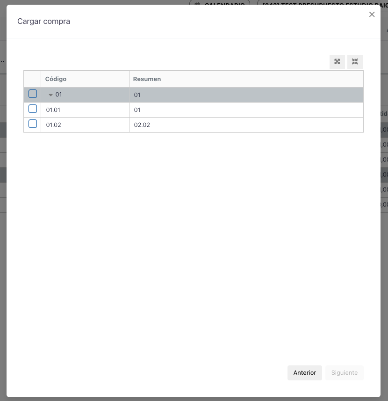
Task: Click the Cargar compra dialog title
Action: (x=43, y=22)
